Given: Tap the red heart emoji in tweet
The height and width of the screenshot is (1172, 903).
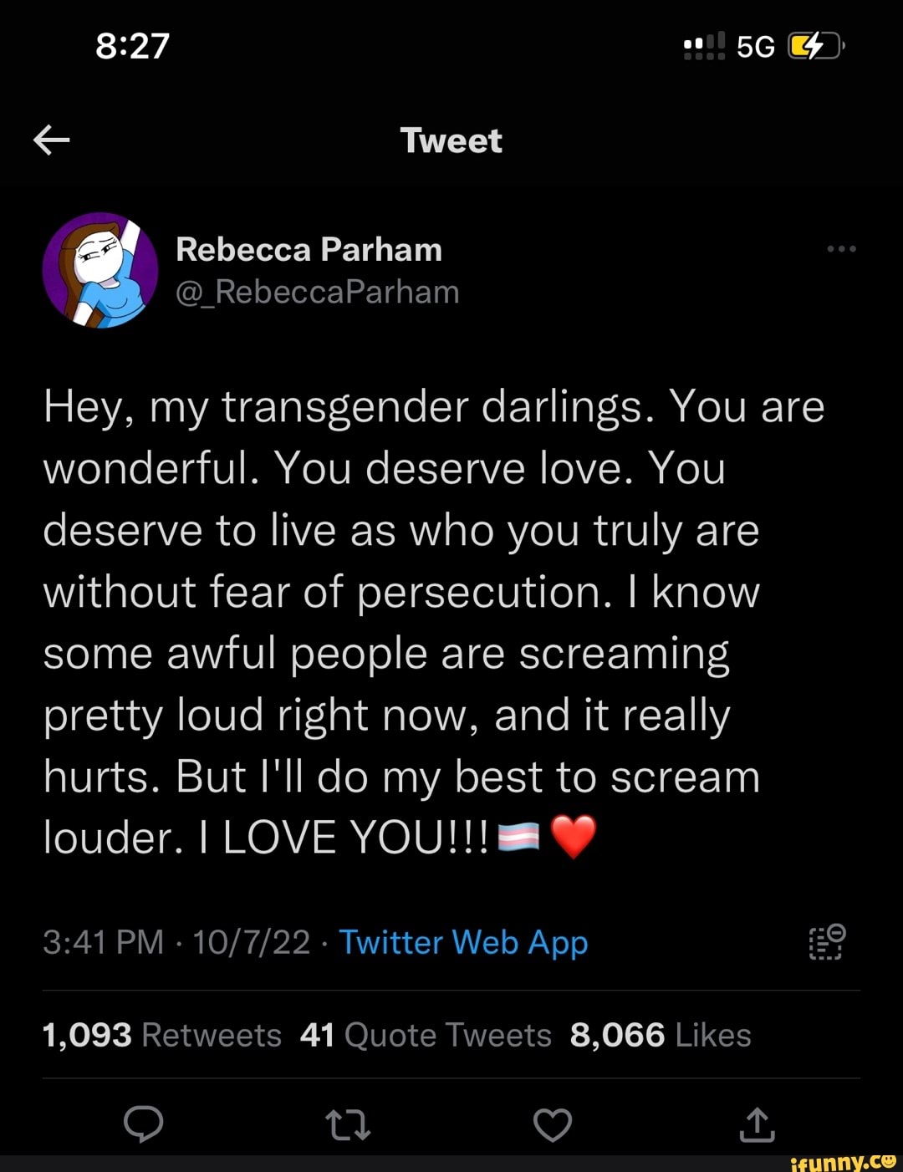Looking at the screenshot, I should (x=574, y=837).
